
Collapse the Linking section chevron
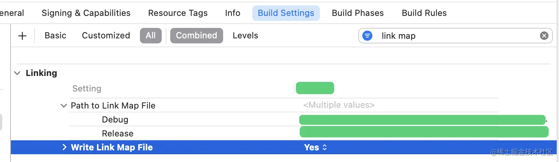(x=17, y=73)
